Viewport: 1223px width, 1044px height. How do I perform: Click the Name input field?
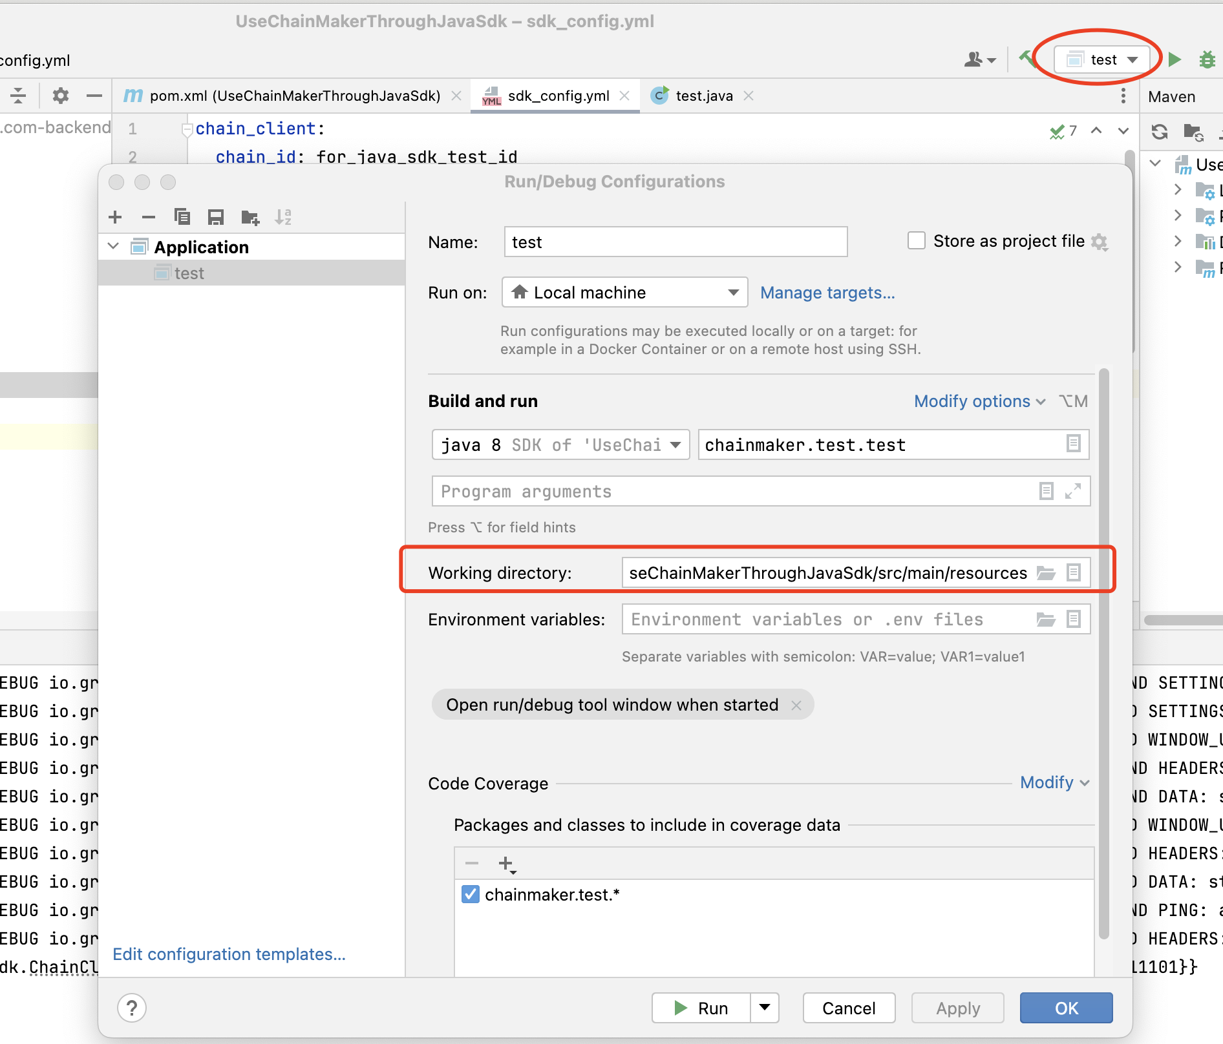click(x=675, y=242)
